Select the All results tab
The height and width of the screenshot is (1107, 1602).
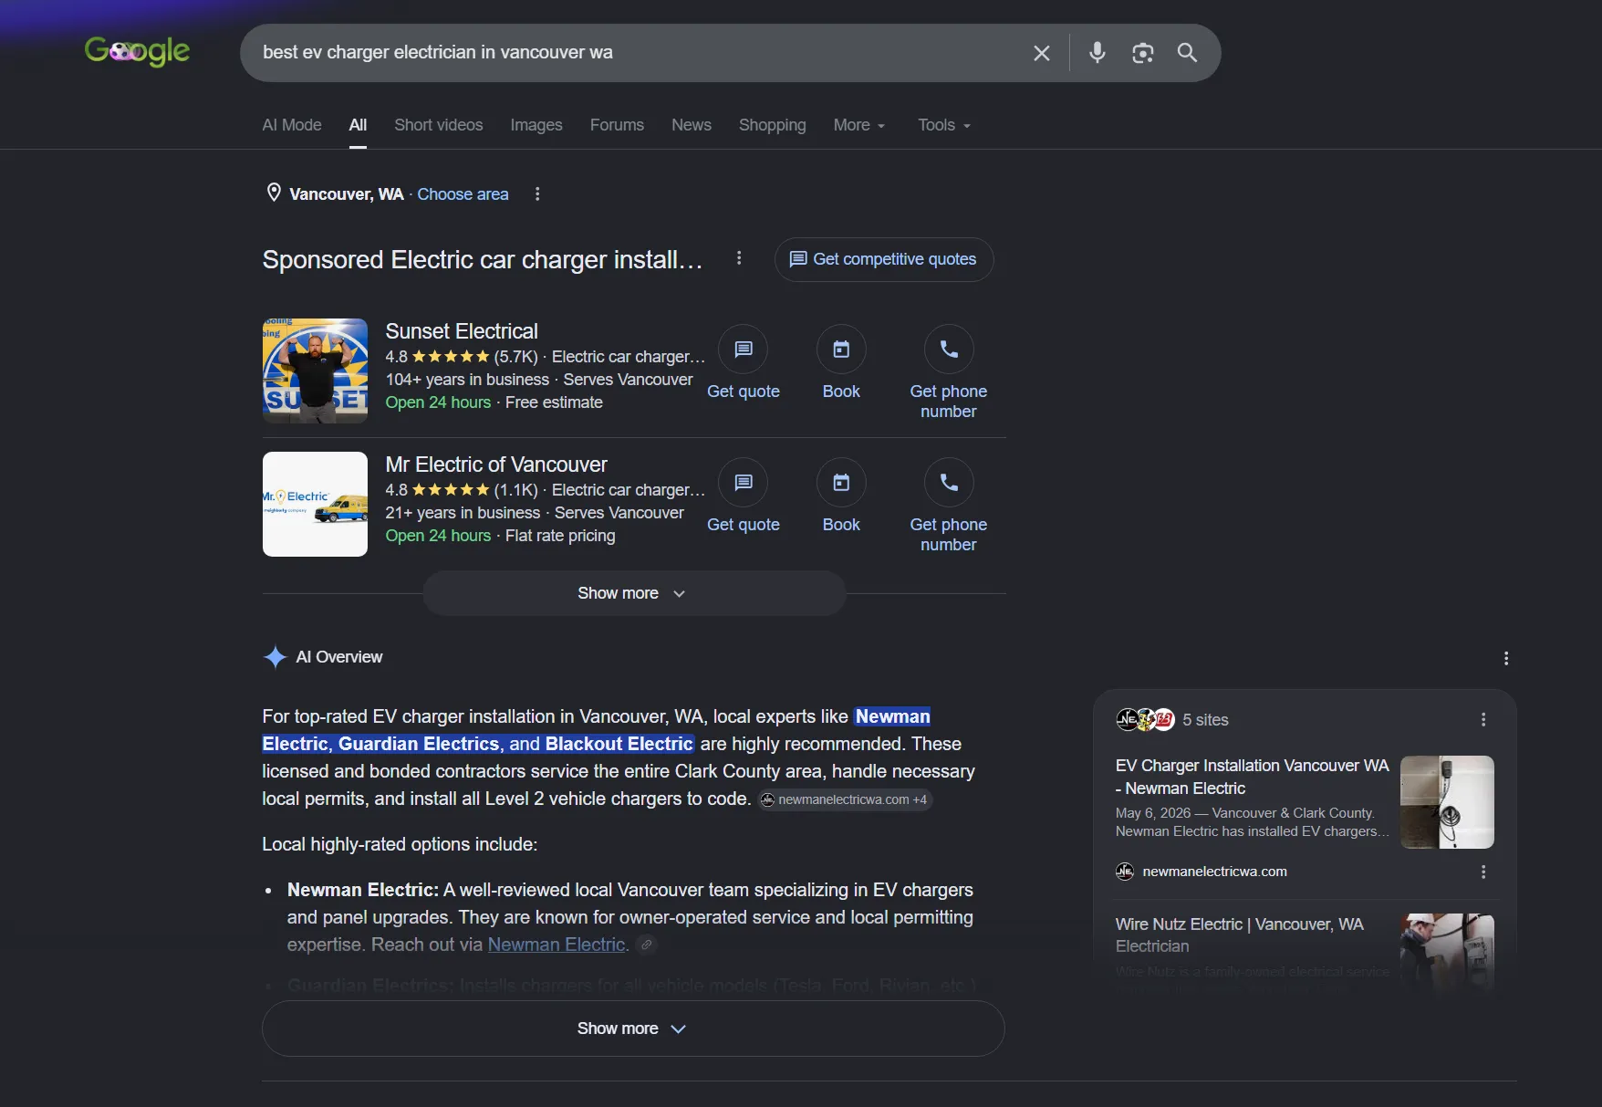[358, 125]
